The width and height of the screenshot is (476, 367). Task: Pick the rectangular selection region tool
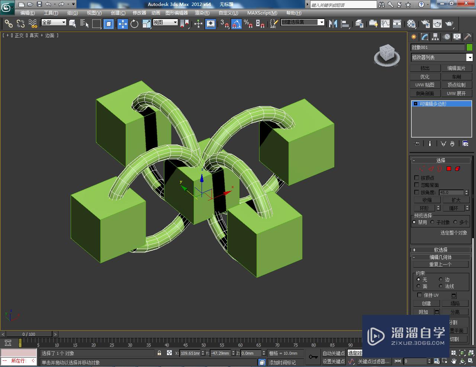click(x=97, y=23)
